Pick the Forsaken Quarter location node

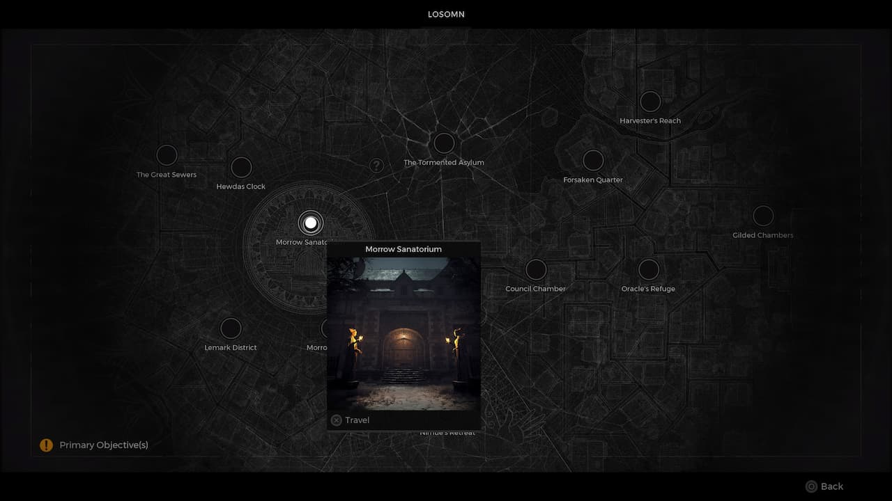593,161
